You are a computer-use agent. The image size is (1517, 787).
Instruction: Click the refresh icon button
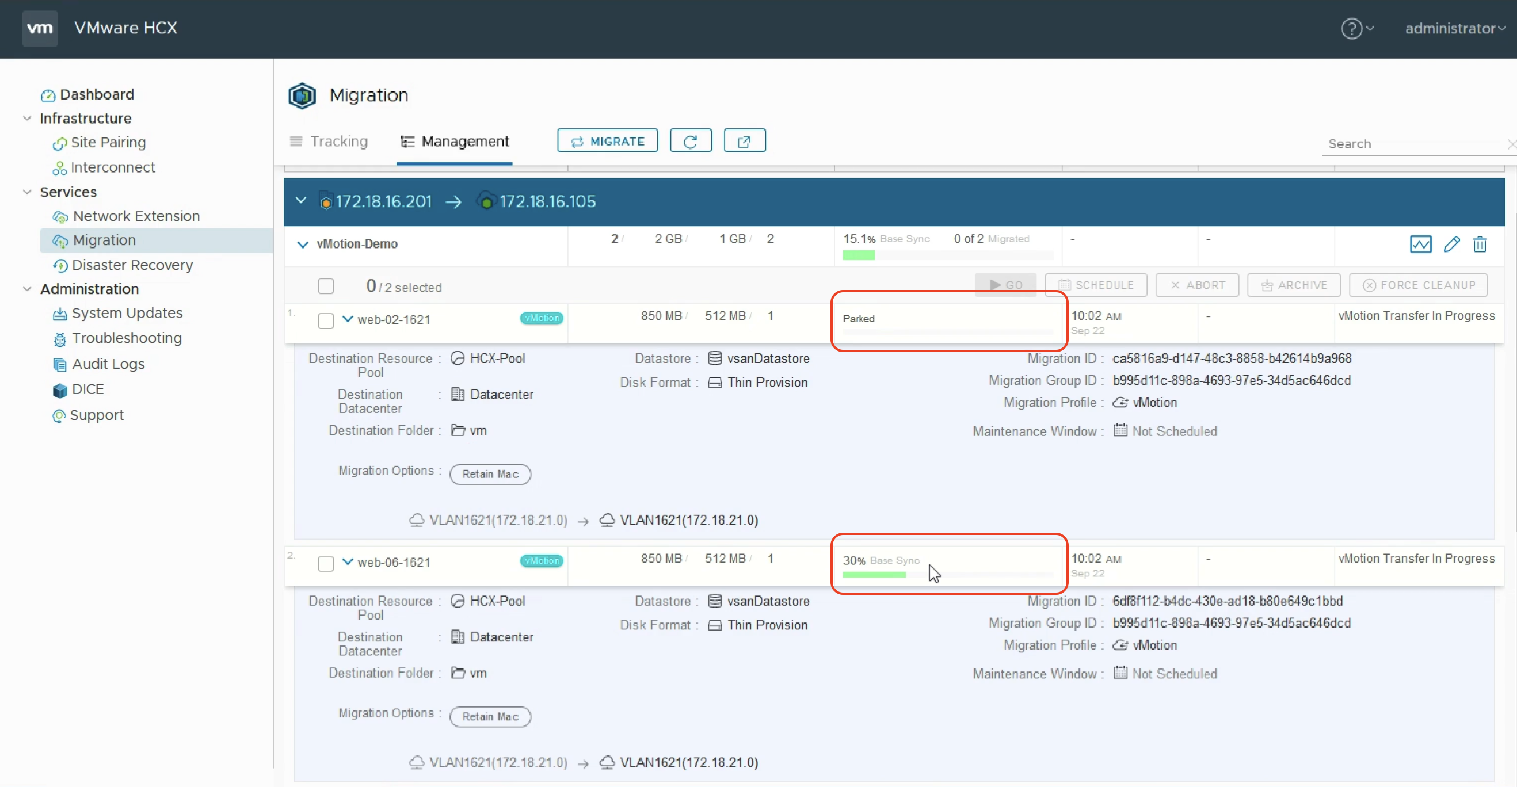691,141
